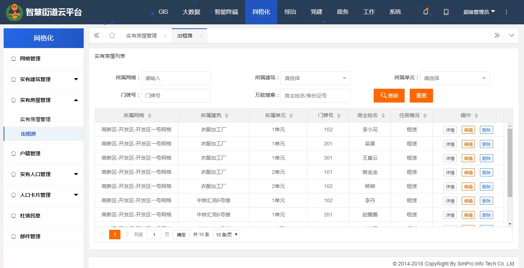Expand 实有人口管理 sidebar menu

coord(44,174)
